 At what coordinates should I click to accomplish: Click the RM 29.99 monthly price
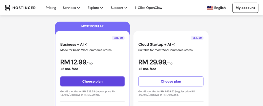tap(152, 62)
